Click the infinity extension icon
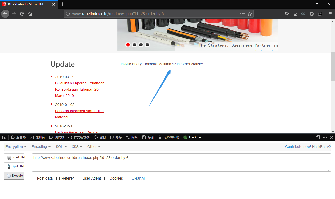Image resolution: width=335 pixels, height=199 pixels. pos(303,14)
